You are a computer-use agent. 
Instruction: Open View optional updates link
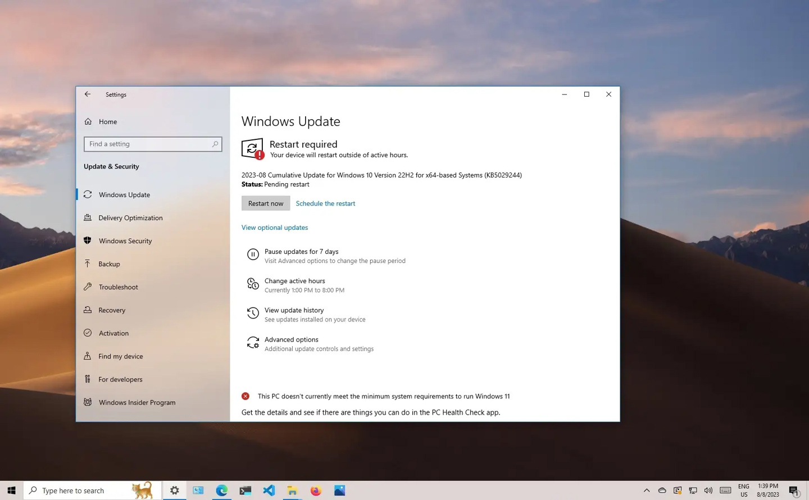click(275, 228)
